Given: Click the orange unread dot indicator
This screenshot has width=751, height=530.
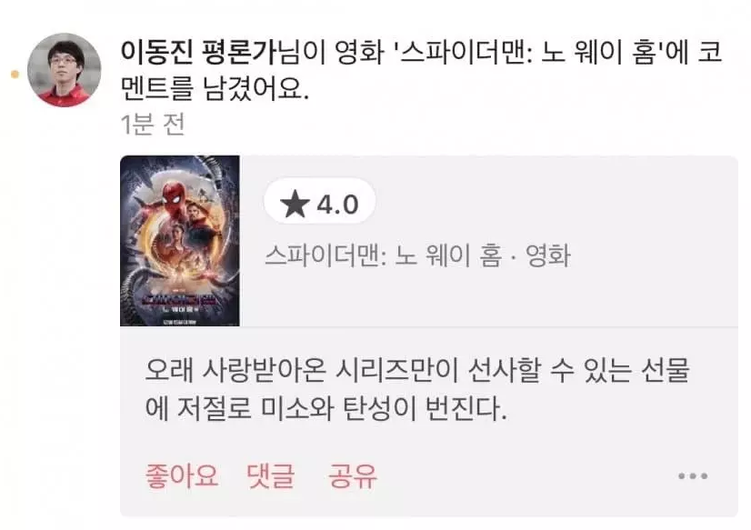Looking at the screenshot, I should click(x=15, y=75).
